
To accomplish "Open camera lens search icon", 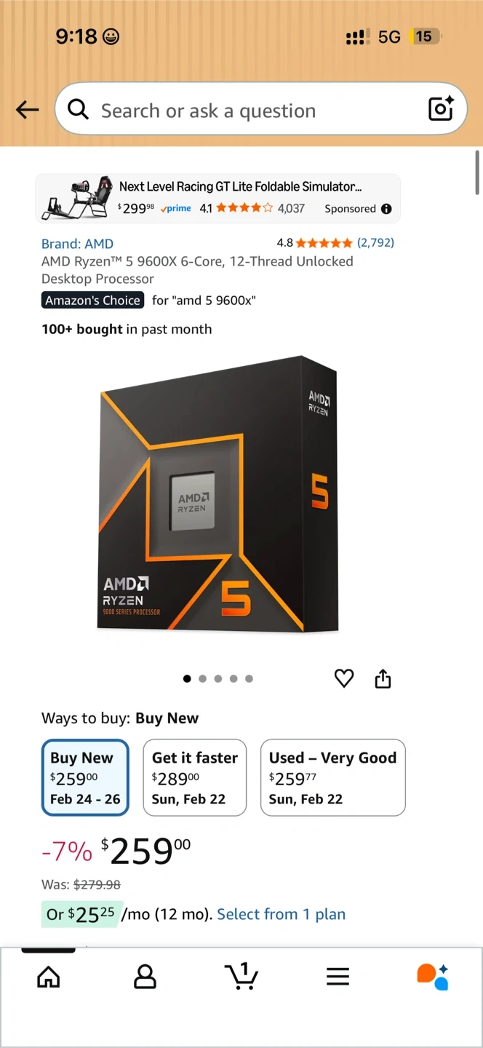I will coord(441,109).
